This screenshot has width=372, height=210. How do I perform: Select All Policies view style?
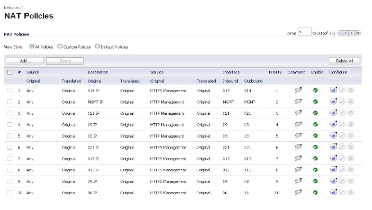pos(32,47)
